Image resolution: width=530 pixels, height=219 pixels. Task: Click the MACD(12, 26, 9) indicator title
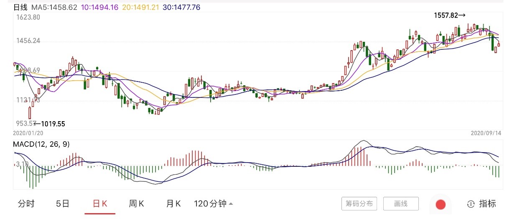point(41,144)
